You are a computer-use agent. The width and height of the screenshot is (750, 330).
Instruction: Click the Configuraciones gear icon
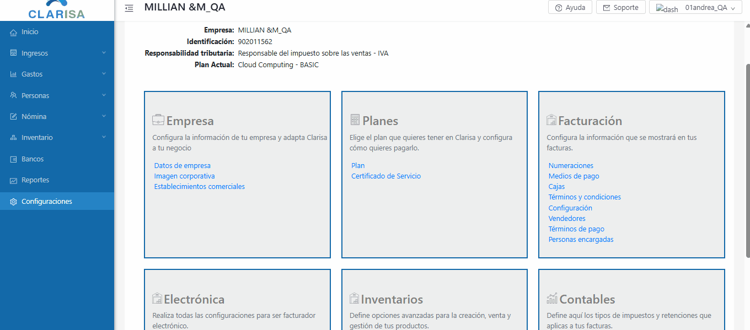pyautogui.click(x=14, y=202)
